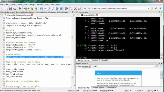Click Run selection or current line icon
Screen dimensions: 164x92
(32, 8)
